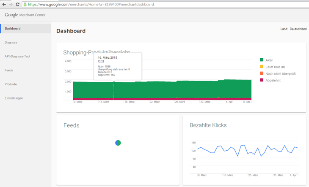Click the Aktiv legend label
Viewport: 309px width, 187px height.
[x=269, y=60]
